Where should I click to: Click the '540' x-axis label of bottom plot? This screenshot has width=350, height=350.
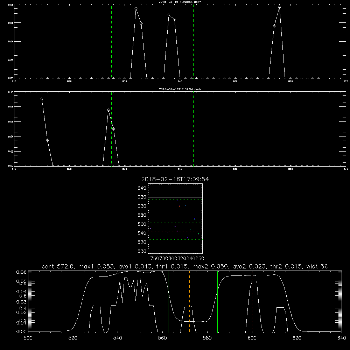[118, 338]
